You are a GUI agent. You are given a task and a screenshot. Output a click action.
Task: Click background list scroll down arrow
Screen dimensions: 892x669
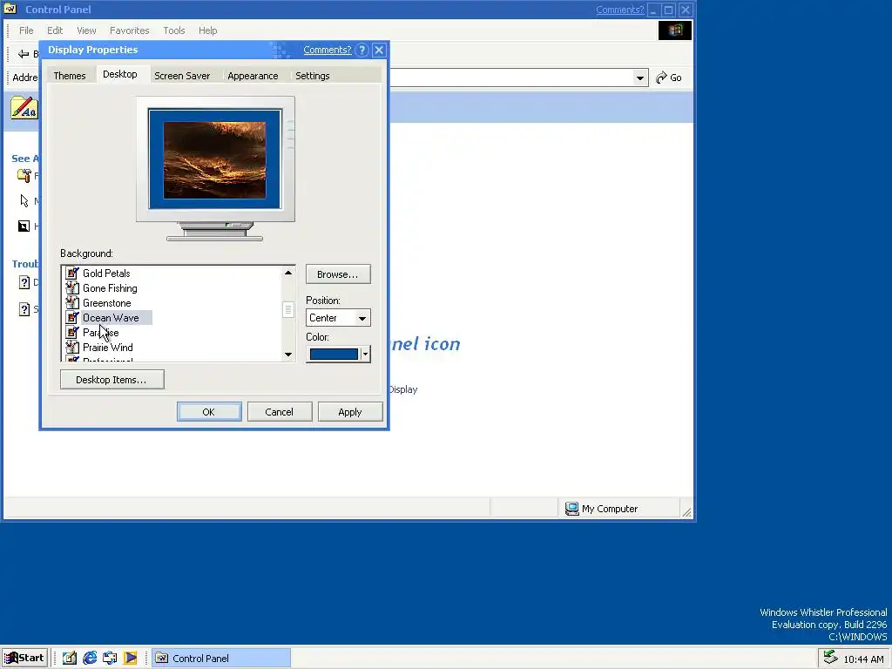point(287,355)
